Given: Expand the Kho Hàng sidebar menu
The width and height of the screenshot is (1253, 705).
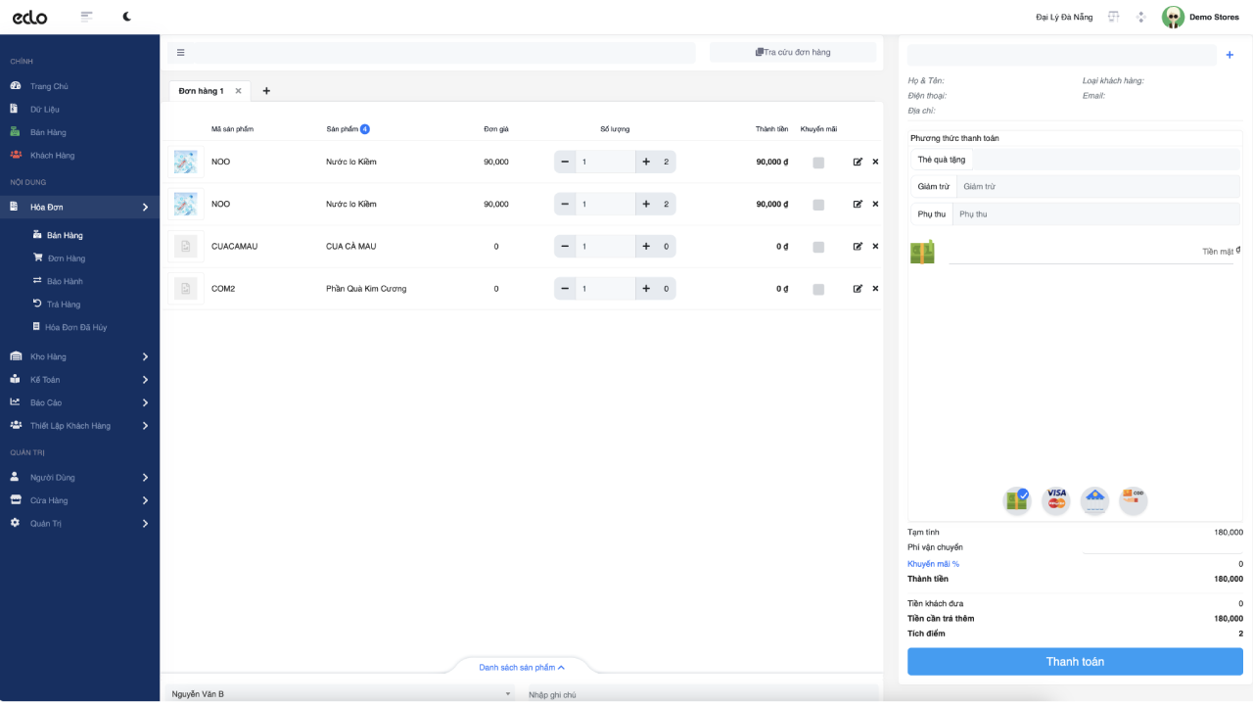Looking at the screenshot, I should 79,356.
